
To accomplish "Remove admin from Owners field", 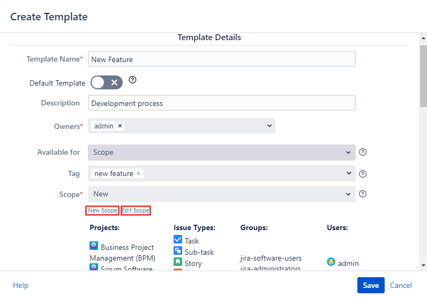I will tap(120, 126).
